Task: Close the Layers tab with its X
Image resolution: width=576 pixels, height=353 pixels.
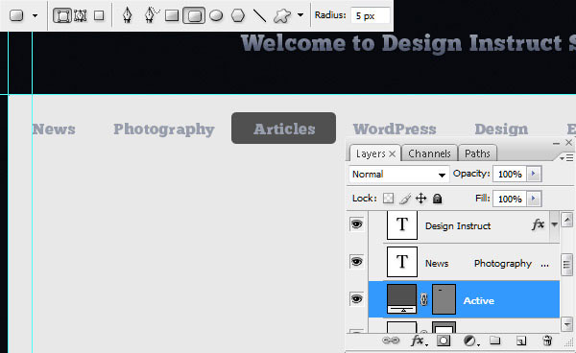Action: click(x=393, y=154)
